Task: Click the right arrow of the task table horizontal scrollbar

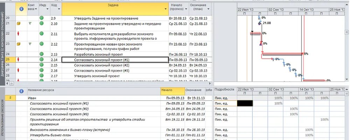Action: pos(209,83)
